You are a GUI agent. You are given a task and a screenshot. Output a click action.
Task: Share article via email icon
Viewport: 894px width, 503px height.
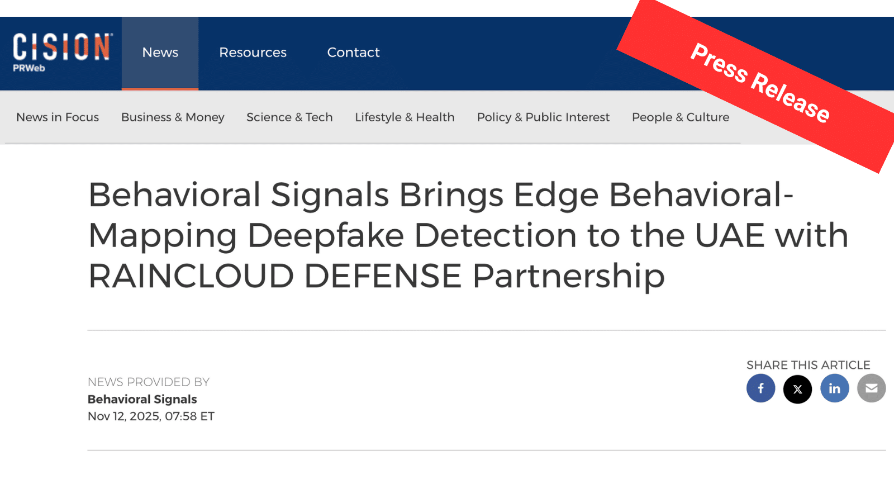(871, 388)
